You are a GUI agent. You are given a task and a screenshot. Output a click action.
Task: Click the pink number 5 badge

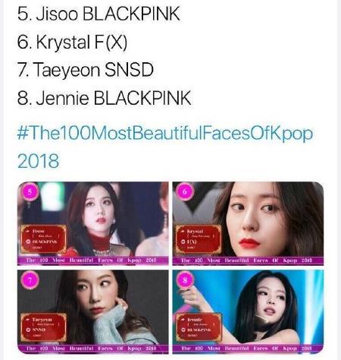30,192
